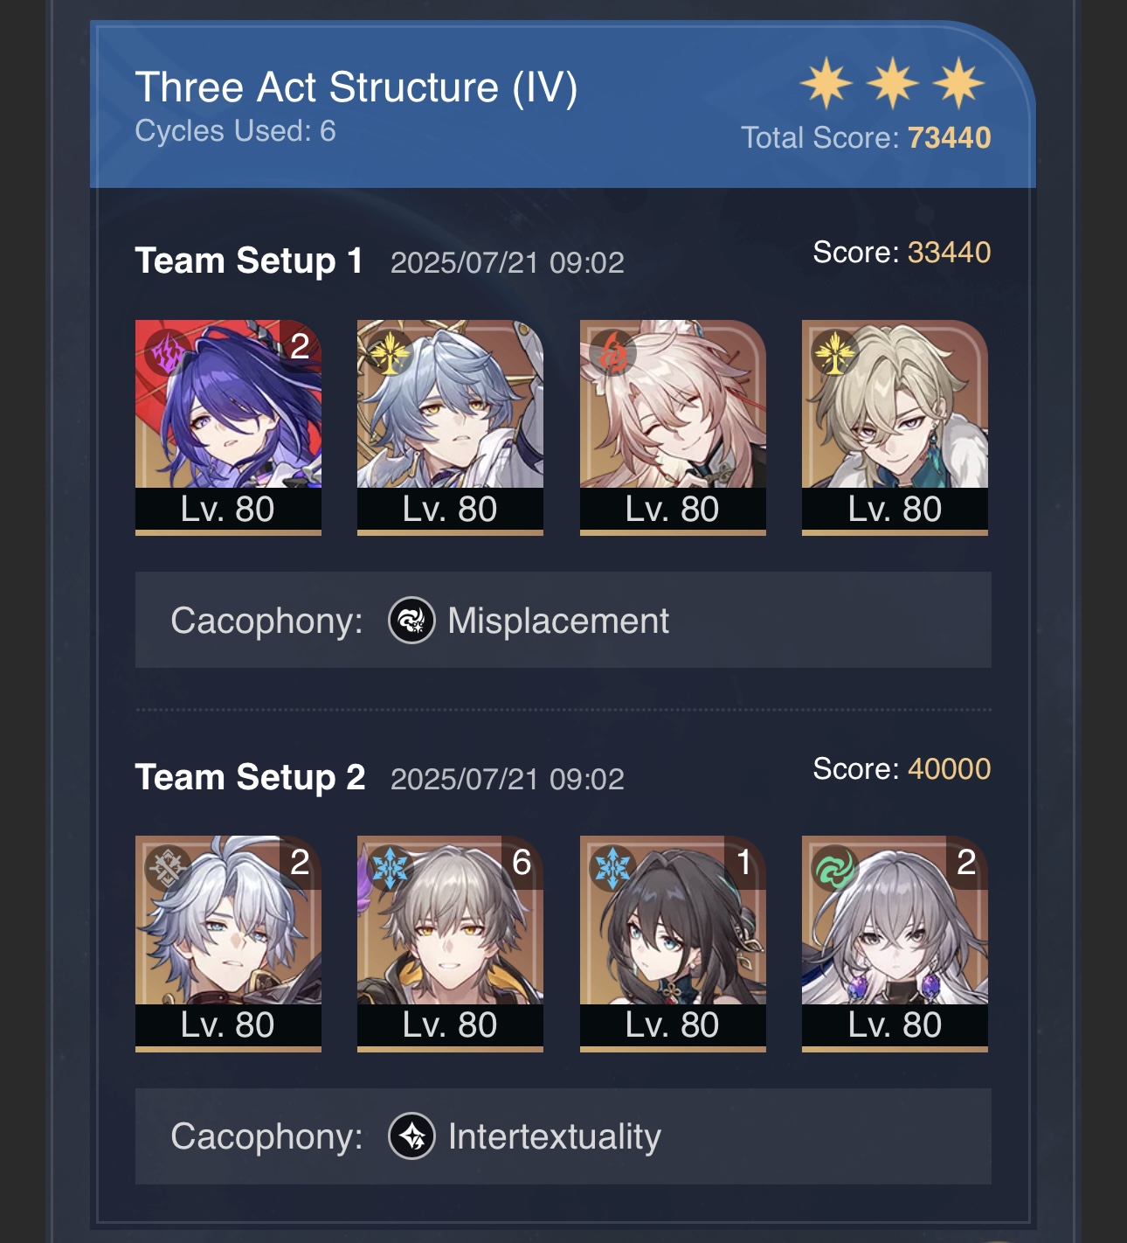Click the Misplacement cacophony label
This screenshot has width=1127, height=1243.
[x=558, y=621]
